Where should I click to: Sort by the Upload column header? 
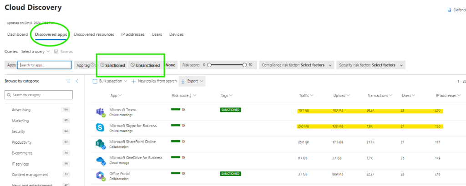pyautogui.click(x=341, y=96)
